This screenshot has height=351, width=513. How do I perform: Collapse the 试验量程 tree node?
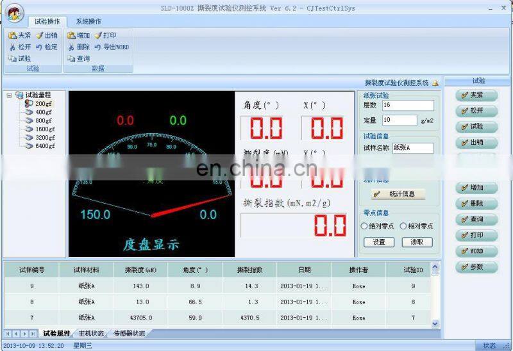click(9, 95)
